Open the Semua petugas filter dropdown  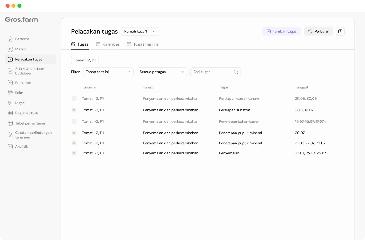[x=162, y=72]
